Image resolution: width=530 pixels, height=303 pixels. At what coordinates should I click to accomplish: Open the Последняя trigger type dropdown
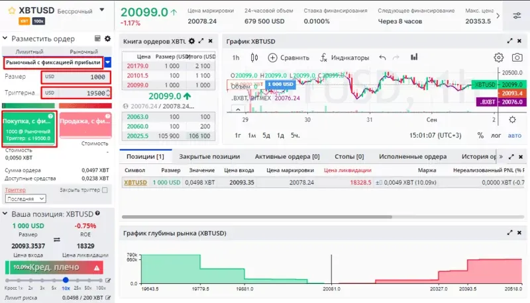coord(25,198)
